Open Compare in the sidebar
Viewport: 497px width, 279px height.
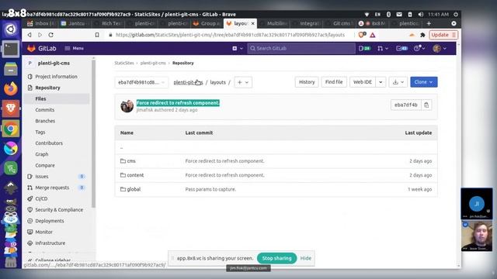[x=45, y=165]
